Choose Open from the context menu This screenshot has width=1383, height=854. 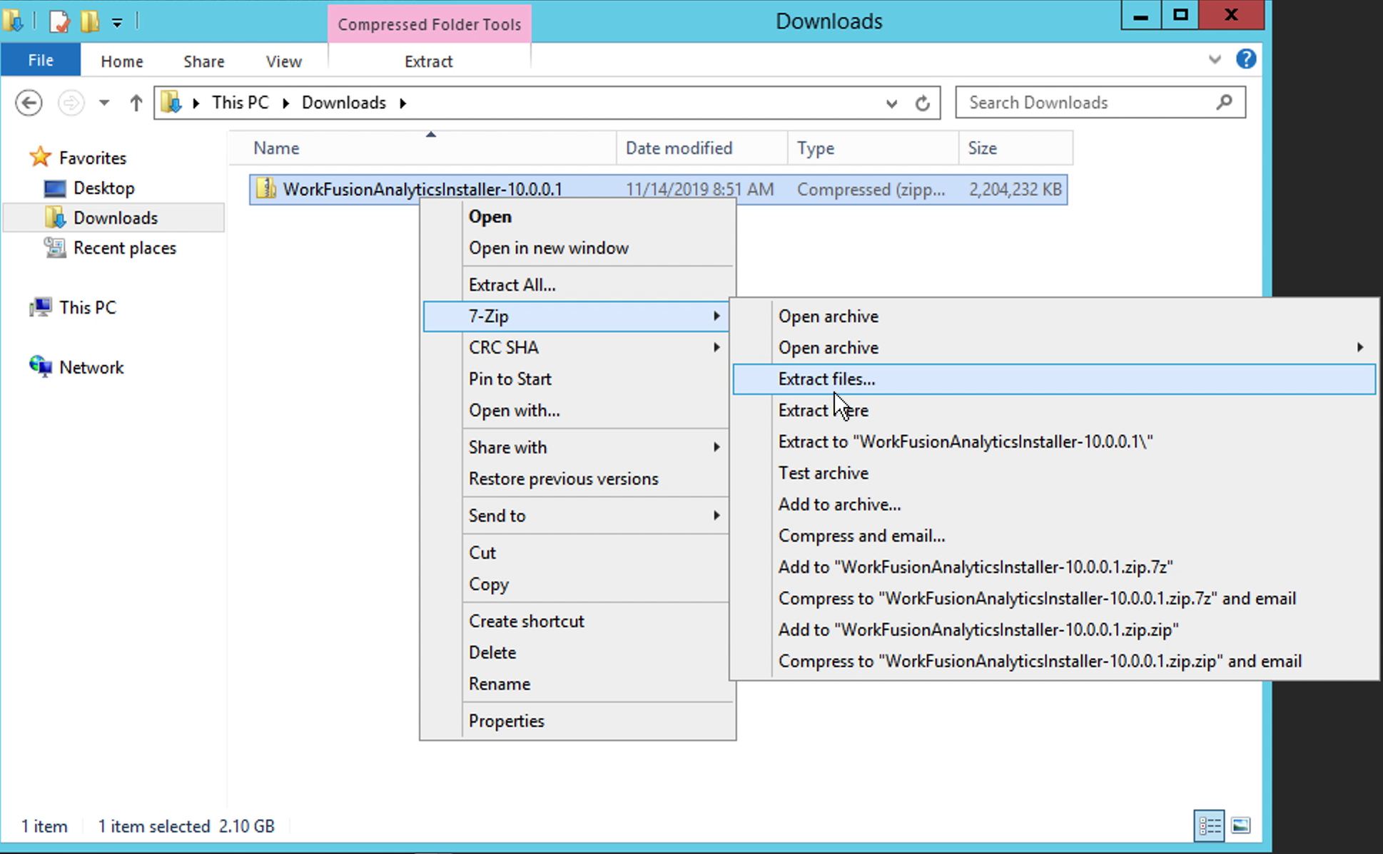(x=578, y=217)
